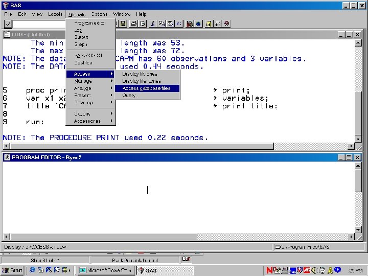Expand the Options submenu in Globals menu

(x=90, y=114)
